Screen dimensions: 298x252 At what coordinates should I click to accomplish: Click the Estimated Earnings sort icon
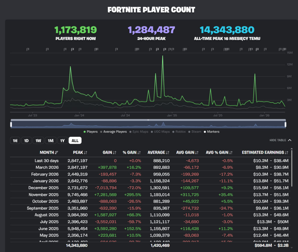(287, 152)
